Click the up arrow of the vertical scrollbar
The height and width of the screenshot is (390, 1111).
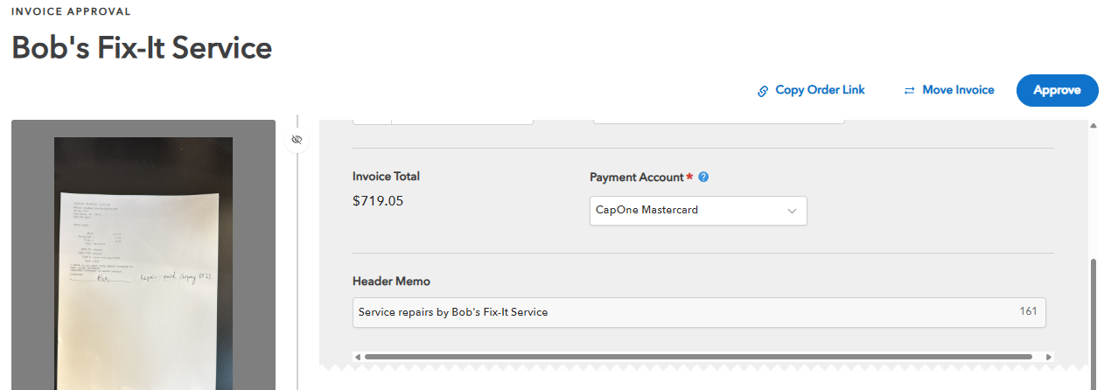click(1094, 125)
